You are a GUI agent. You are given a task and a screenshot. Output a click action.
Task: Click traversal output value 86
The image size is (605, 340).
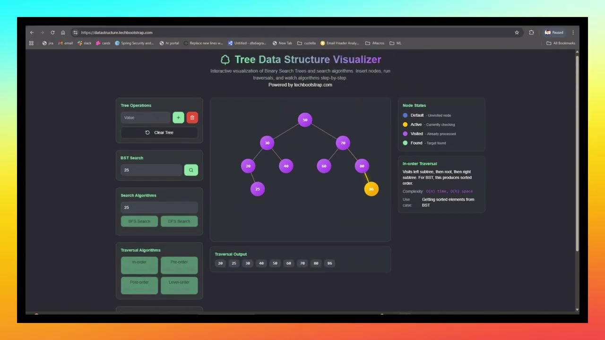pos(329,263)
